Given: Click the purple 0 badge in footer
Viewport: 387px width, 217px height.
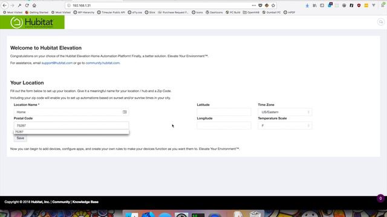Looking at the screenshot, I should point(380,198).
